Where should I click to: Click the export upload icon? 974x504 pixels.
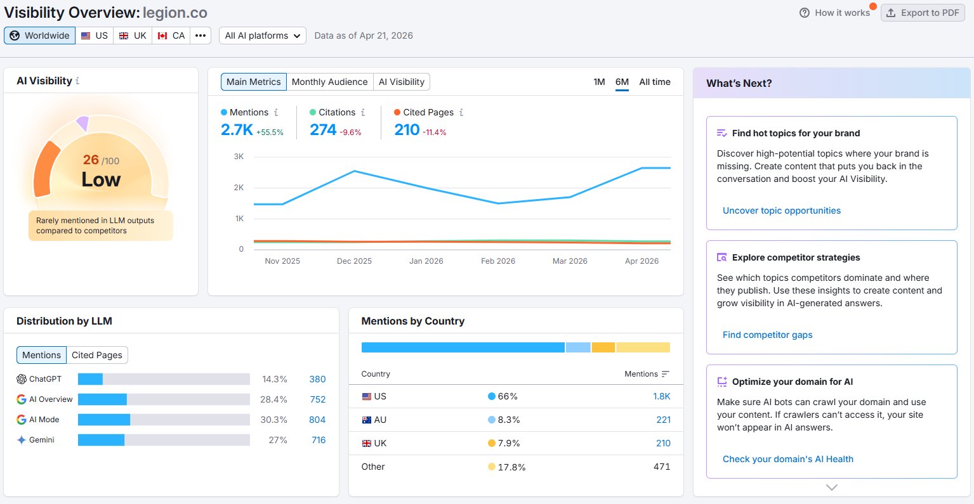(x=891, y=13)
